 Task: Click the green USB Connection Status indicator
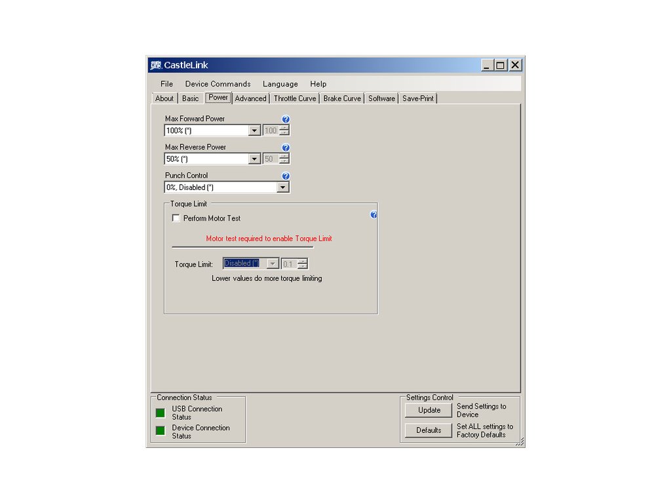pyautogui.click(x=161, y=413)
